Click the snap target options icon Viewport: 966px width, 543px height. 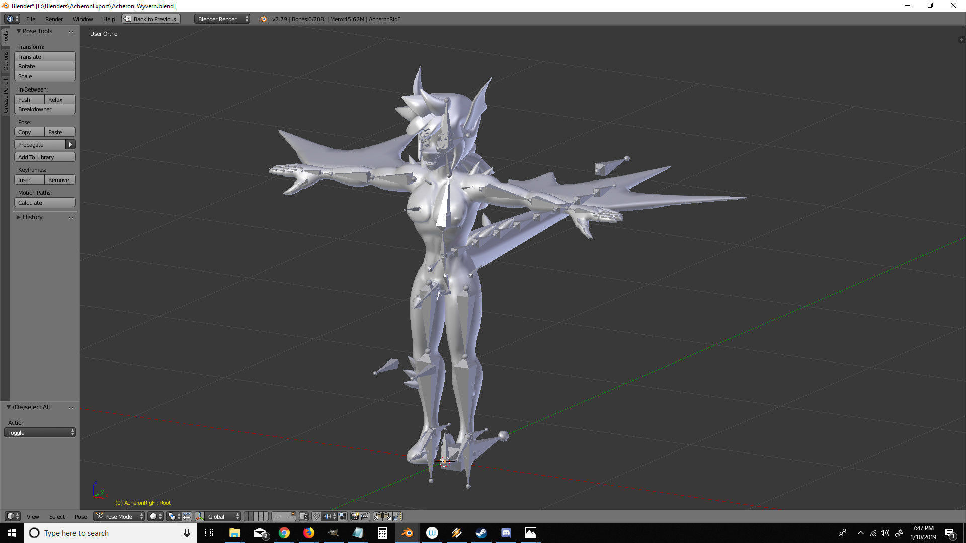343,516
